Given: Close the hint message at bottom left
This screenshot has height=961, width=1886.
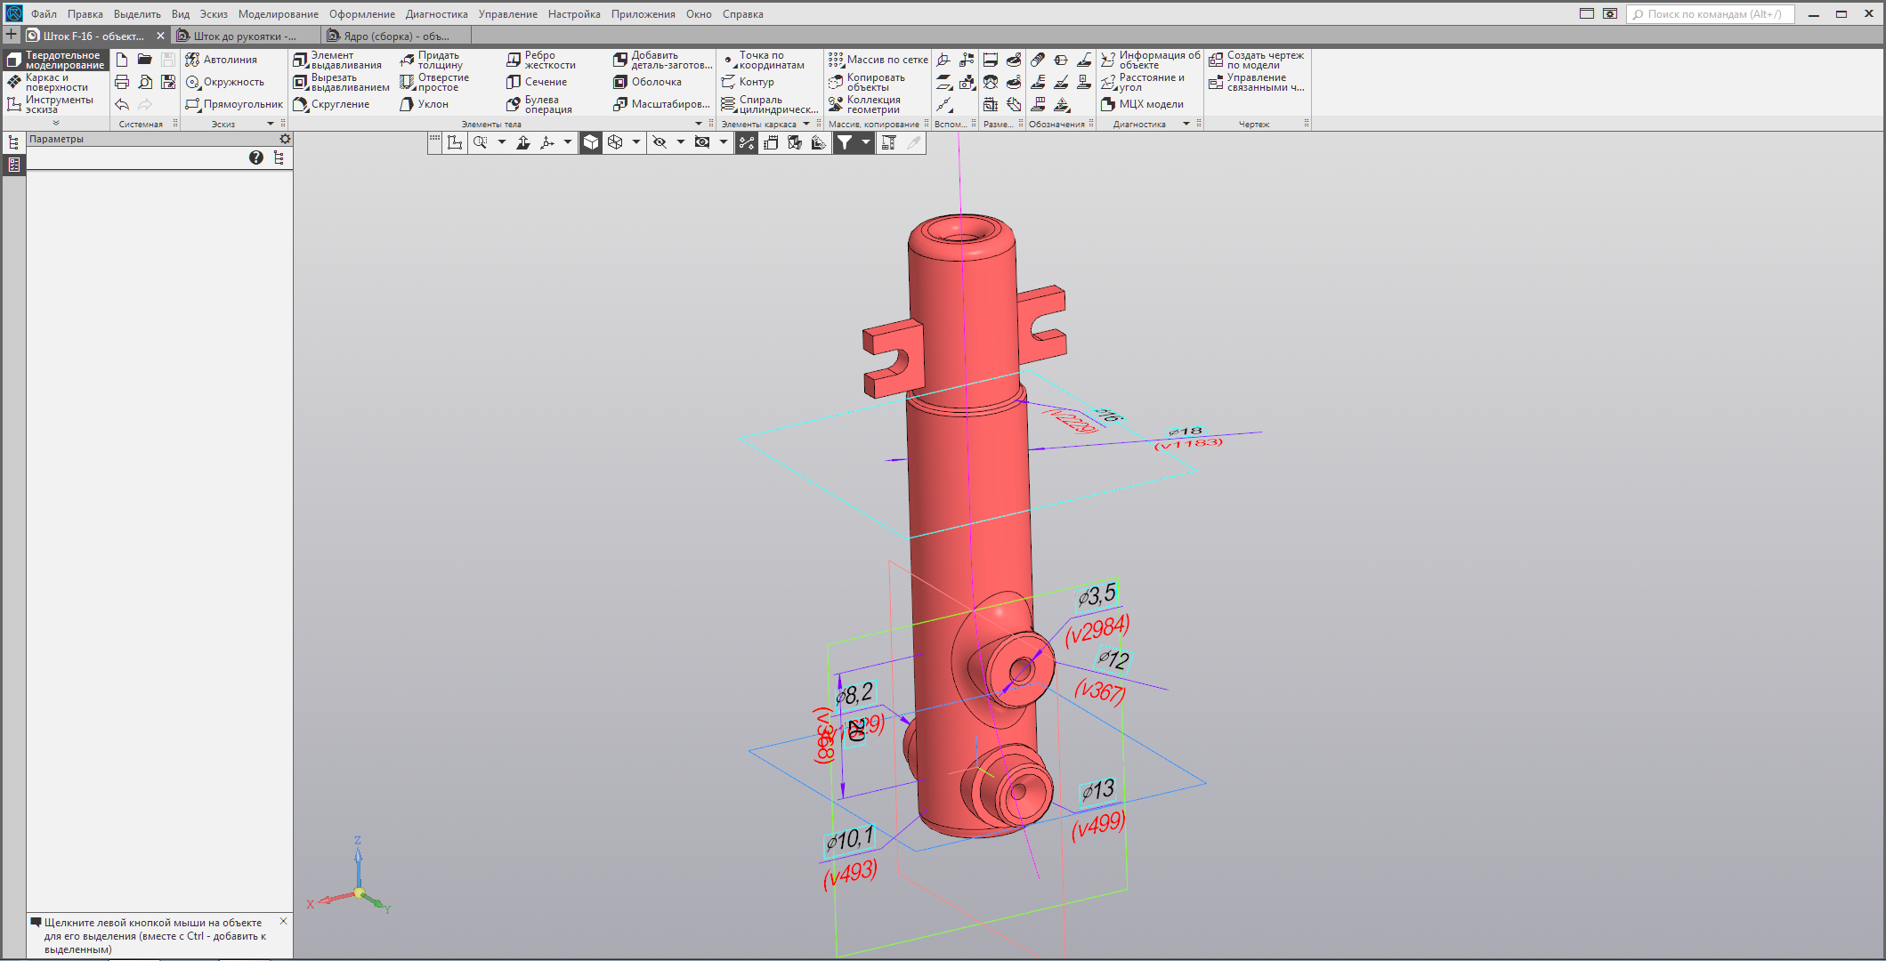Looking at the screenshot, I should coord(283,922).
